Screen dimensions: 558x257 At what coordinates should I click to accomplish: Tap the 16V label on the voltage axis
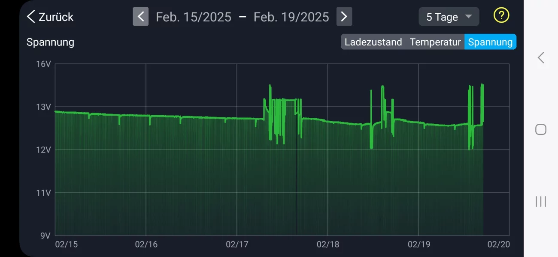pyautogui.click(x=43, y=64)
